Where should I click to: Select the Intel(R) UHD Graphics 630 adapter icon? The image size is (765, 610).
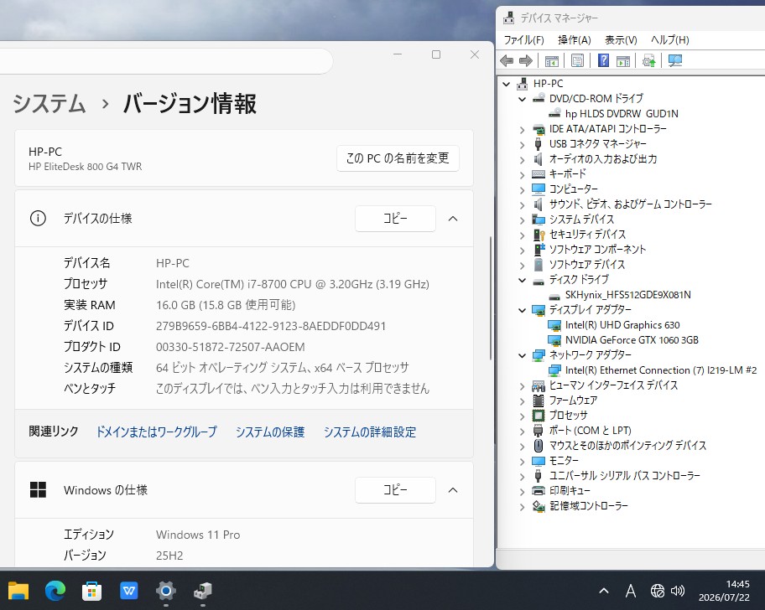coord(554,325)
